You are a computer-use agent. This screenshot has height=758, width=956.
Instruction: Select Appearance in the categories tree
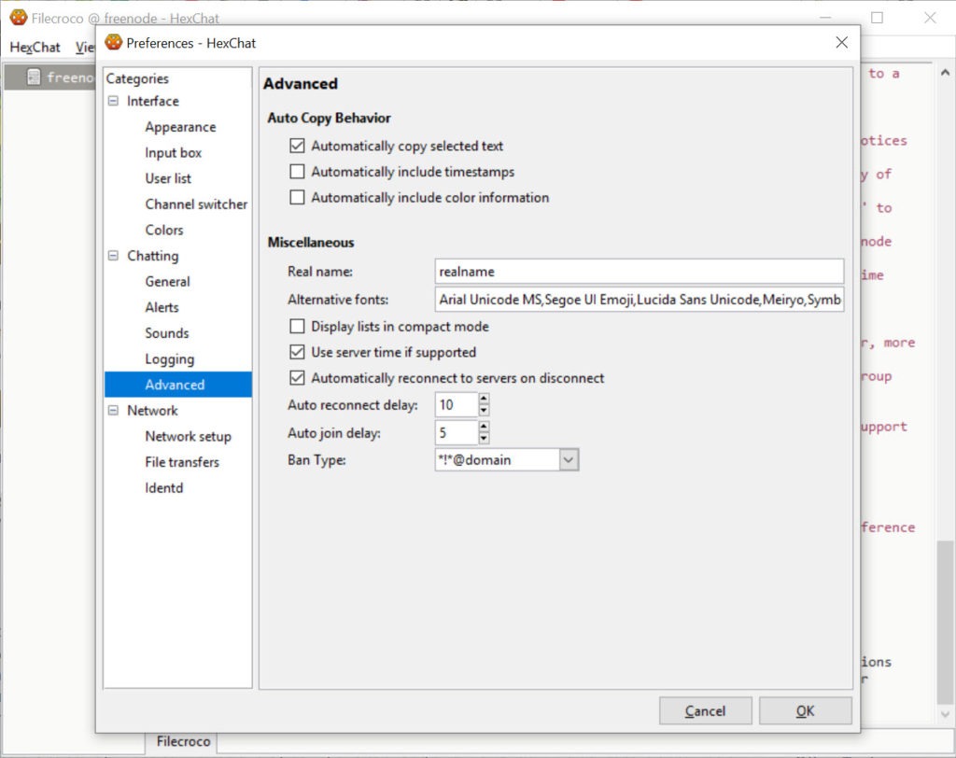click(180, 127)
